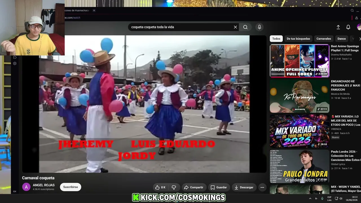Open Paulo Londra Grandes éxitos thumbnail
This screenshot has width=361, height=203.
300,166
